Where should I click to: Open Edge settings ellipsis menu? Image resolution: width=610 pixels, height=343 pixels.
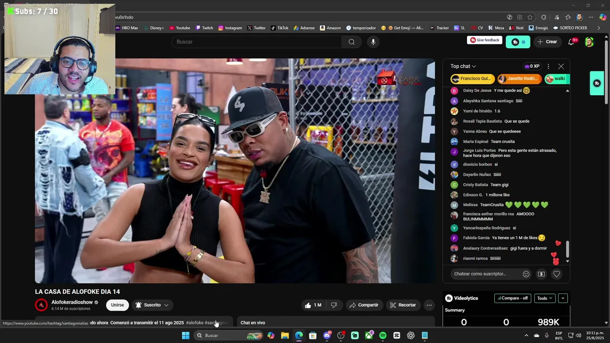click(591, 17)
